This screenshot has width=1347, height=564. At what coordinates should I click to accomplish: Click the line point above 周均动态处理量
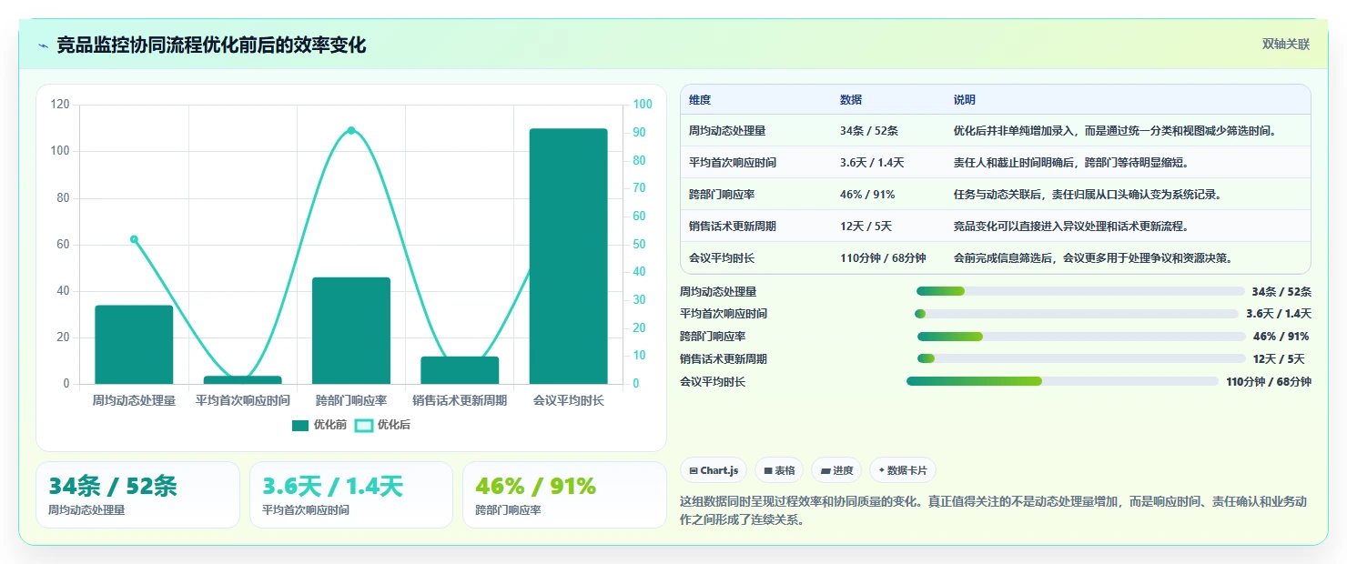coord(134,239)
